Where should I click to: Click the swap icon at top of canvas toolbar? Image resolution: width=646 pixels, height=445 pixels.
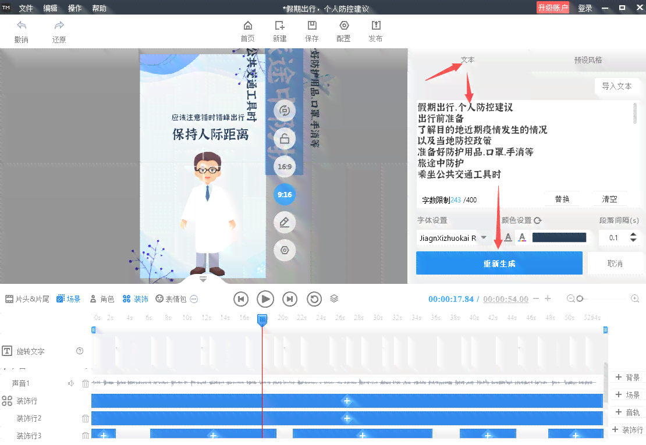[x=285, y=111]
